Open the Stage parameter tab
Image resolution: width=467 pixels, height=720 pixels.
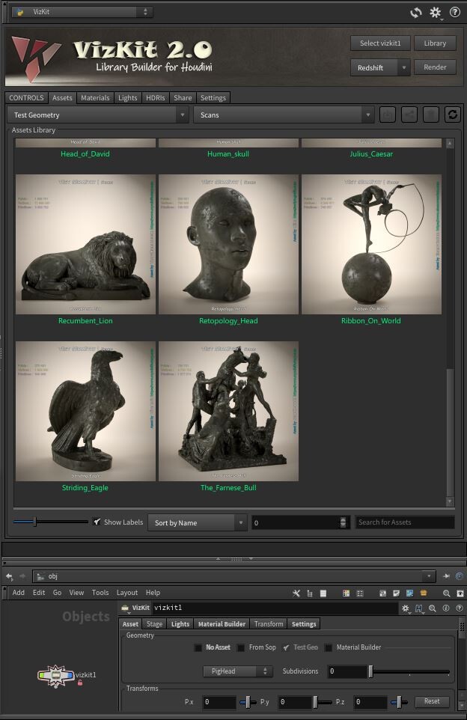tap(154, 624)
